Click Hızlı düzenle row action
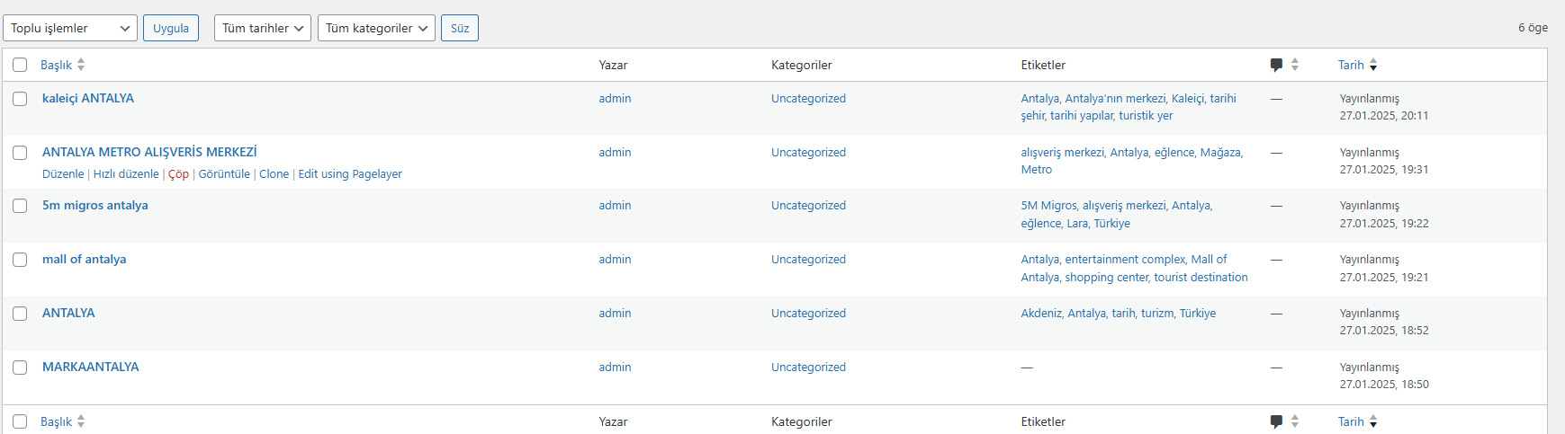Viewport: 1565px width, 434px height. click(x=126, y=174)
